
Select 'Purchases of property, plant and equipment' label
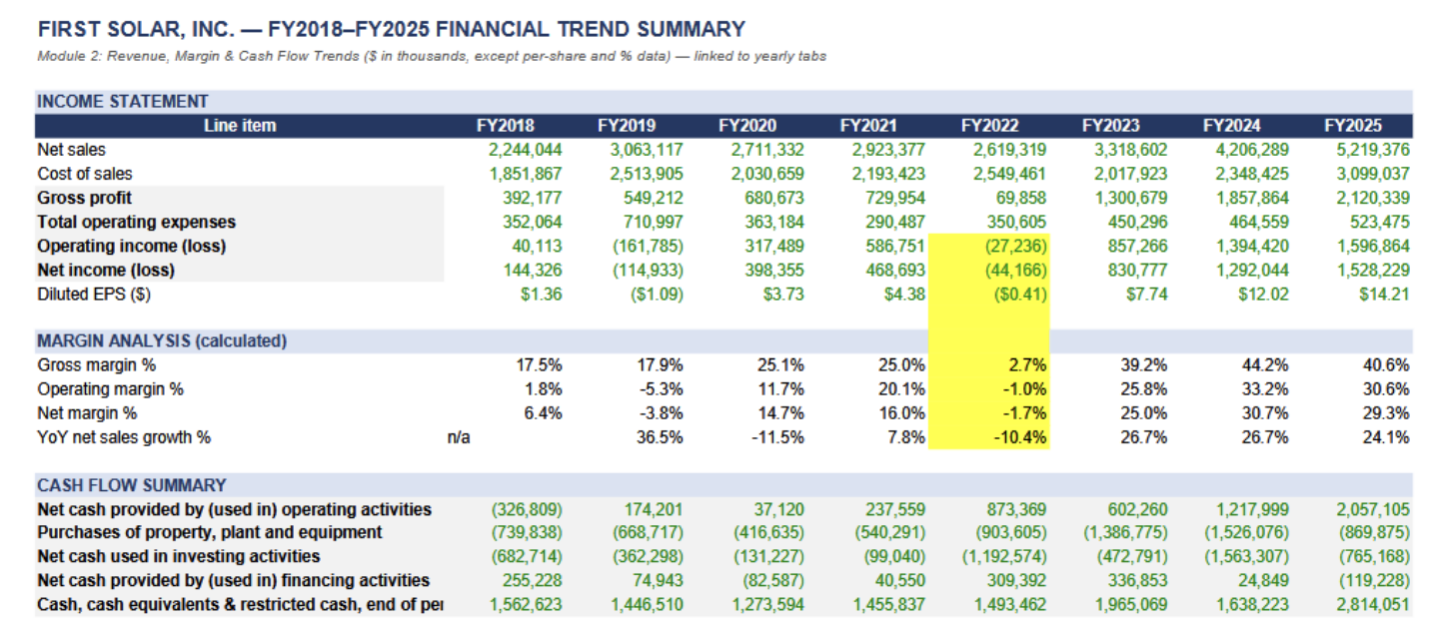(210, 533)
